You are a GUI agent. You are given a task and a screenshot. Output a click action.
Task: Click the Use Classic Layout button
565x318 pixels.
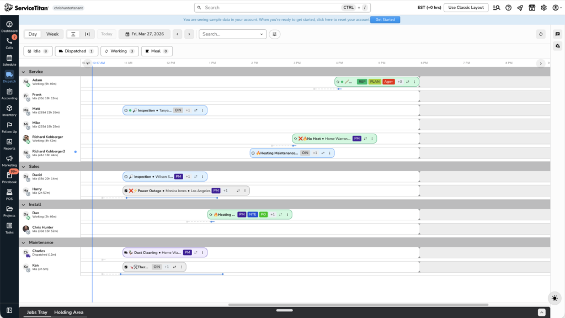[466, 8]
